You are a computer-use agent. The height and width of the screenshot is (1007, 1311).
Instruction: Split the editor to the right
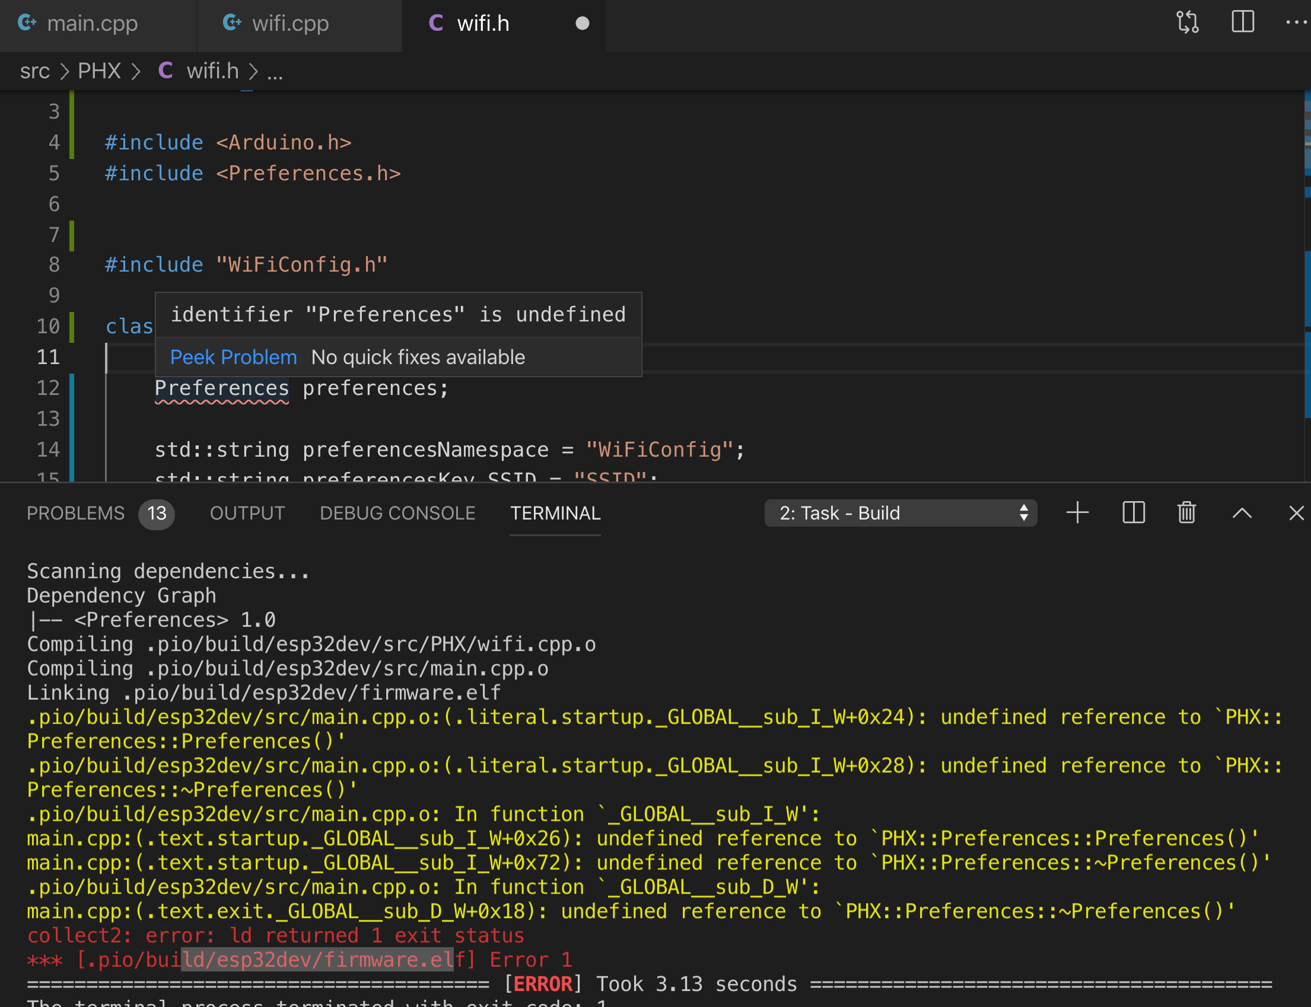click(x=1243, y=22)
